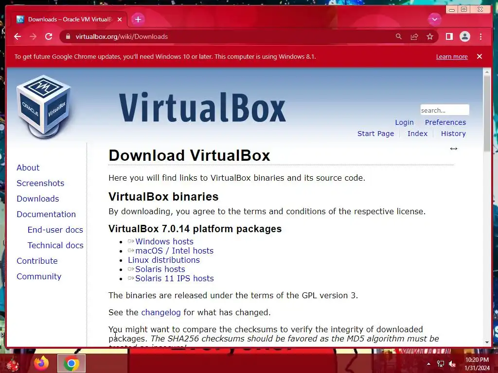This screenshot has width=498, height=373.
Task: Open the tab search dropdown chevron
Action: click(434, 19)
